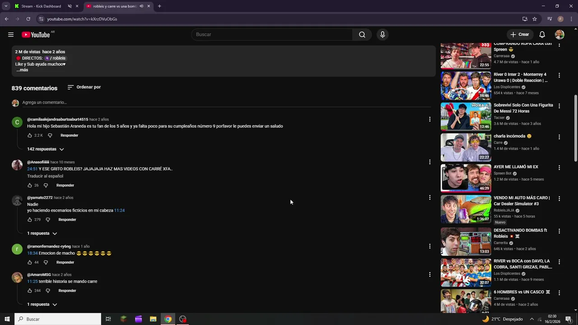
Task: Open options for 'AYER ME LLAMÓ MI EX' video
Action: click(x=559, y=167)
